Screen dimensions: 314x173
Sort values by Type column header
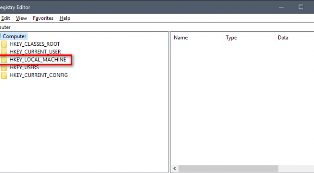click(249, 37)
